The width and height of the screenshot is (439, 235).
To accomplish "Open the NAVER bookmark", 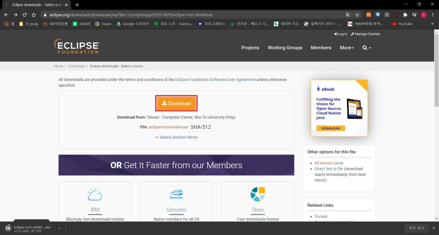I will pos(82,24).
